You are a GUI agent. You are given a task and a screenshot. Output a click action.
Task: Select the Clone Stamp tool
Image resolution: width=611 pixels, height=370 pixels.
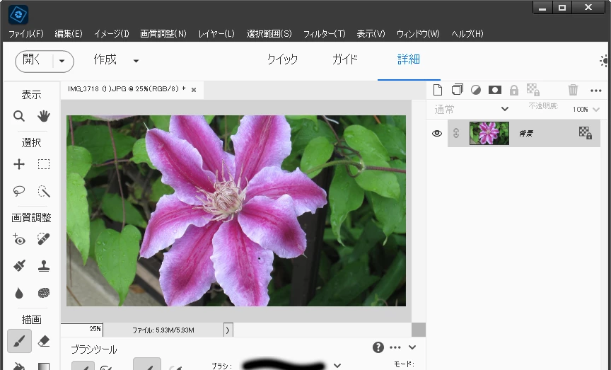tap(44, 266)
